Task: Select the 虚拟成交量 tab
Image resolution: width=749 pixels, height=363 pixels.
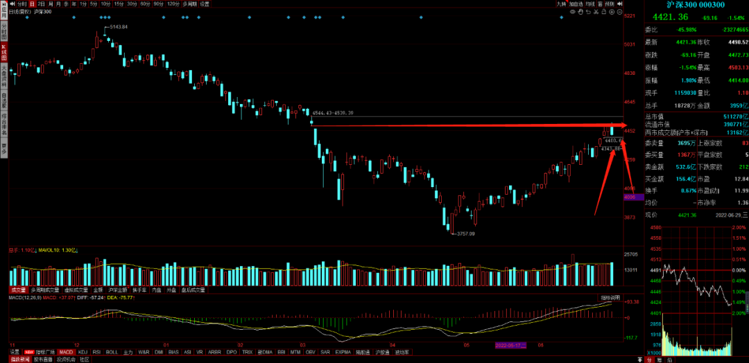Action: coord(76,290)
